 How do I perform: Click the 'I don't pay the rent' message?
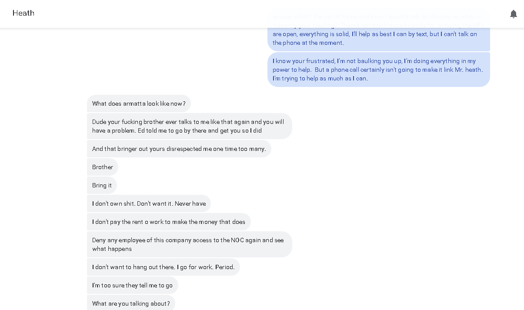[x=169, y=222]
